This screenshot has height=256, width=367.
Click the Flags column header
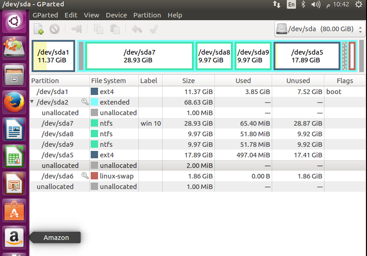tap(345, 80)
